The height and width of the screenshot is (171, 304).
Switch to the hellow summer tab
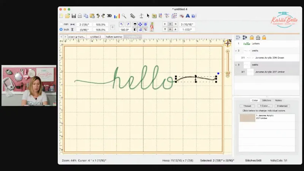point(114,36)
